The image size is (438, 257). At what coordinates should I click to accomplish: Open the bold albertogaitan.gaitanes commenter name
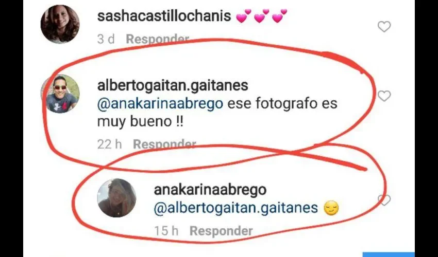pos(173,85)
